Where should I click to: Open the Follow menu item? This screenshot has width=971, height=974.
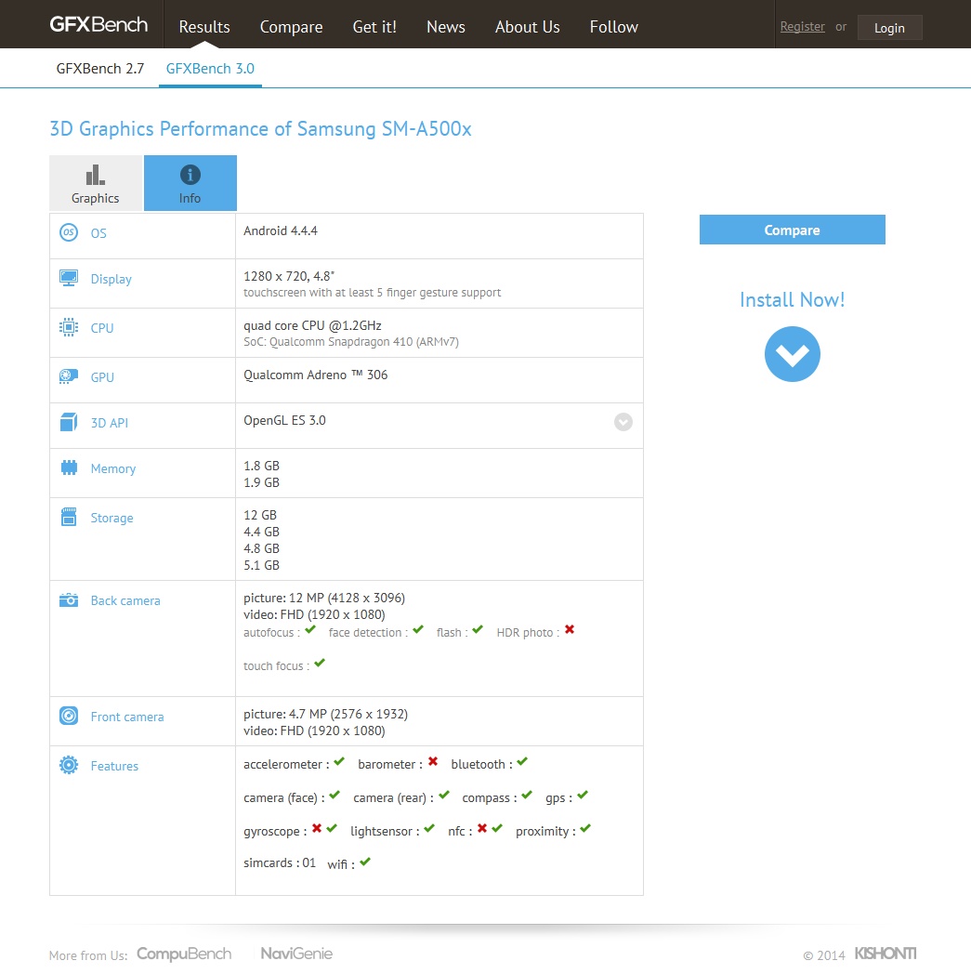[x=614, y=27]
